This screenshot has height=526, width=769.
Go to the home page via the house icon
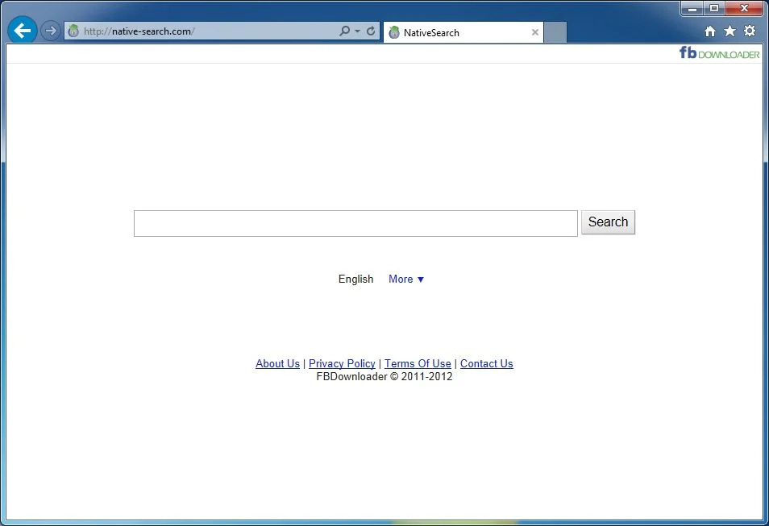pos(709,31)
